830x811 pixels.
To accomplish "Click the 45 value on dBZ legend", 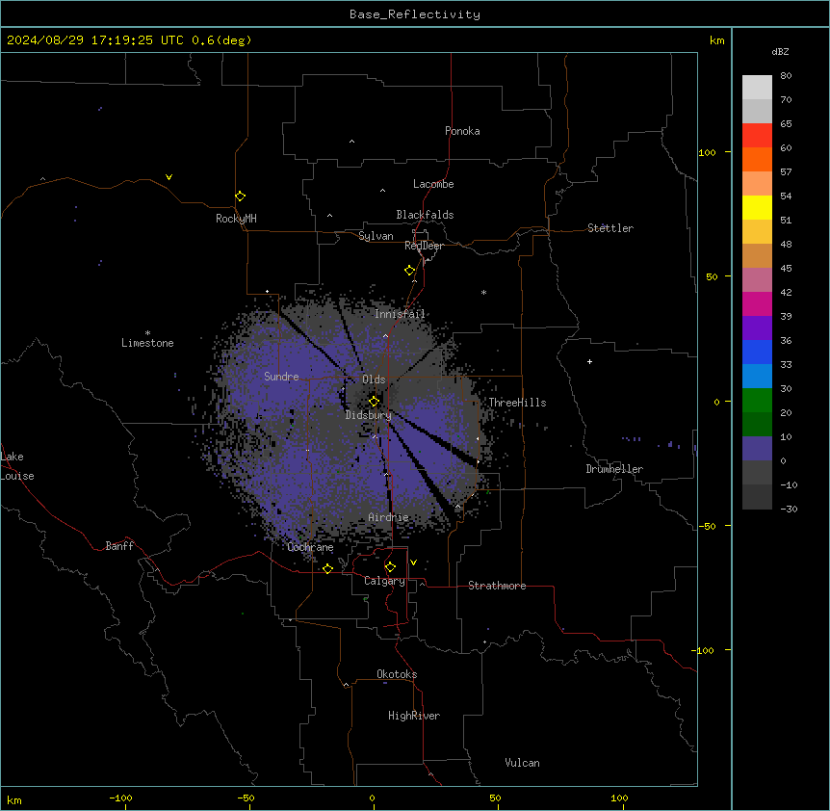I will (x=786, y=269).
